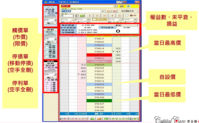Click the quantity input field showing 1
The image size is (199, 123).
pyautogui.click(x=67, y=16)
